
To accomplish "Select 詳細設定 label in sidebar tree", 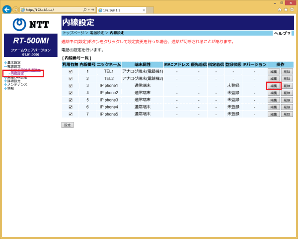I will click(x=14, y=81).
